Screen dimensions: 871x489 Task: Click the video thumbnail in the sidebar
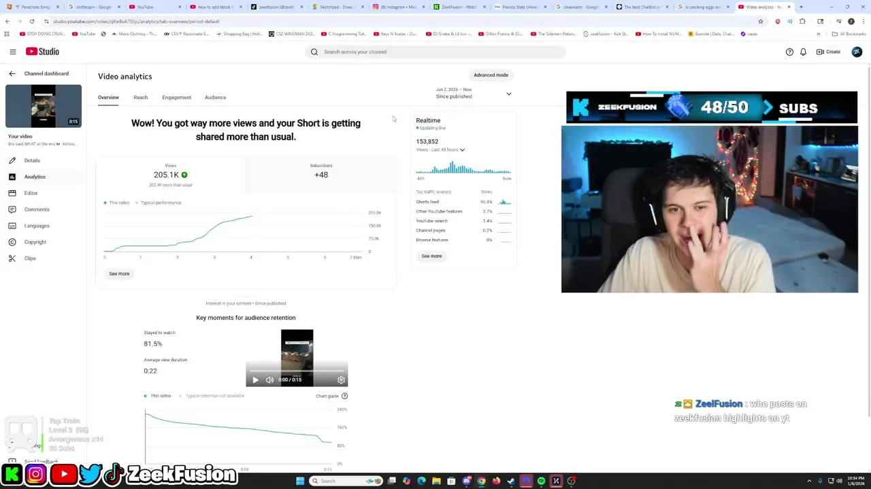44,106
